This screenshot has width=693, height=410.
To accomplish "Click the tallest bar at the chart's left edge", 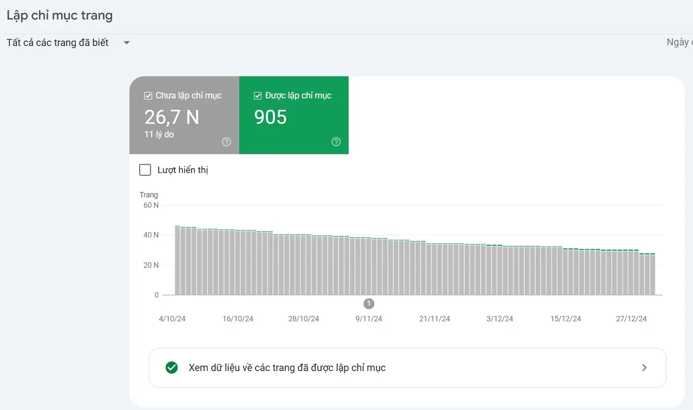I will click(x=177, y=260).
